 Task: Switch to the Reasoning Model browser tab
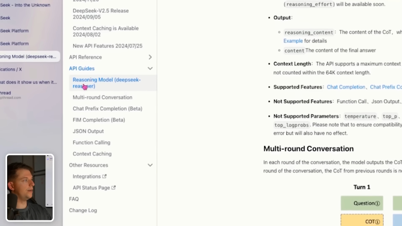[29, 56]
